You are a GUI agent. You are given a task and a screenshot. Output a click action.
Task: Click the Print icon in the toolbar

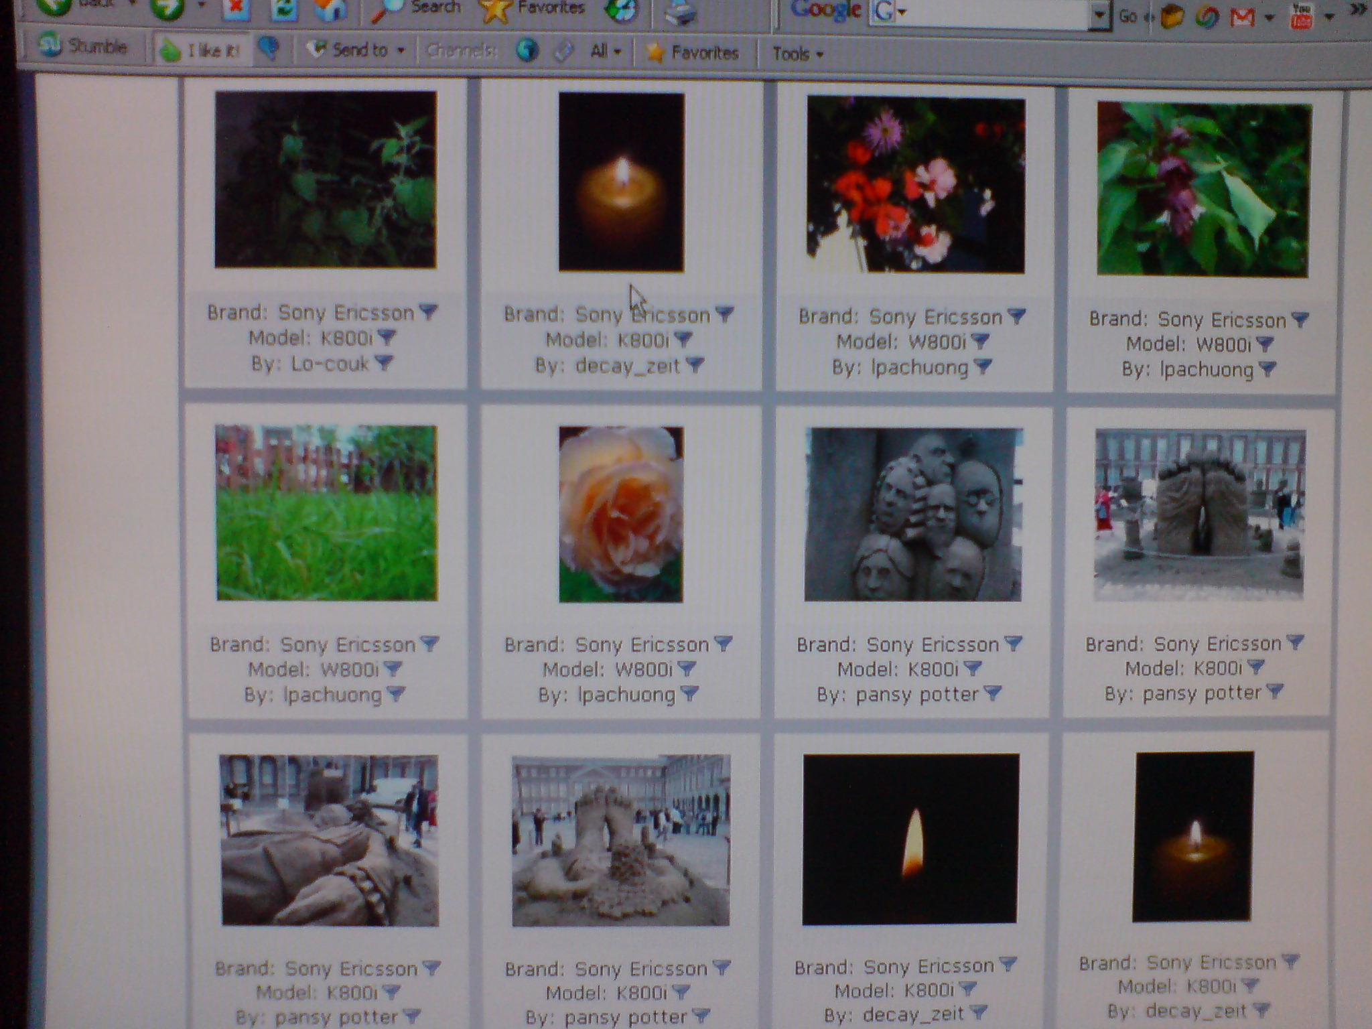pyautogui.click(x=681, y=11)
